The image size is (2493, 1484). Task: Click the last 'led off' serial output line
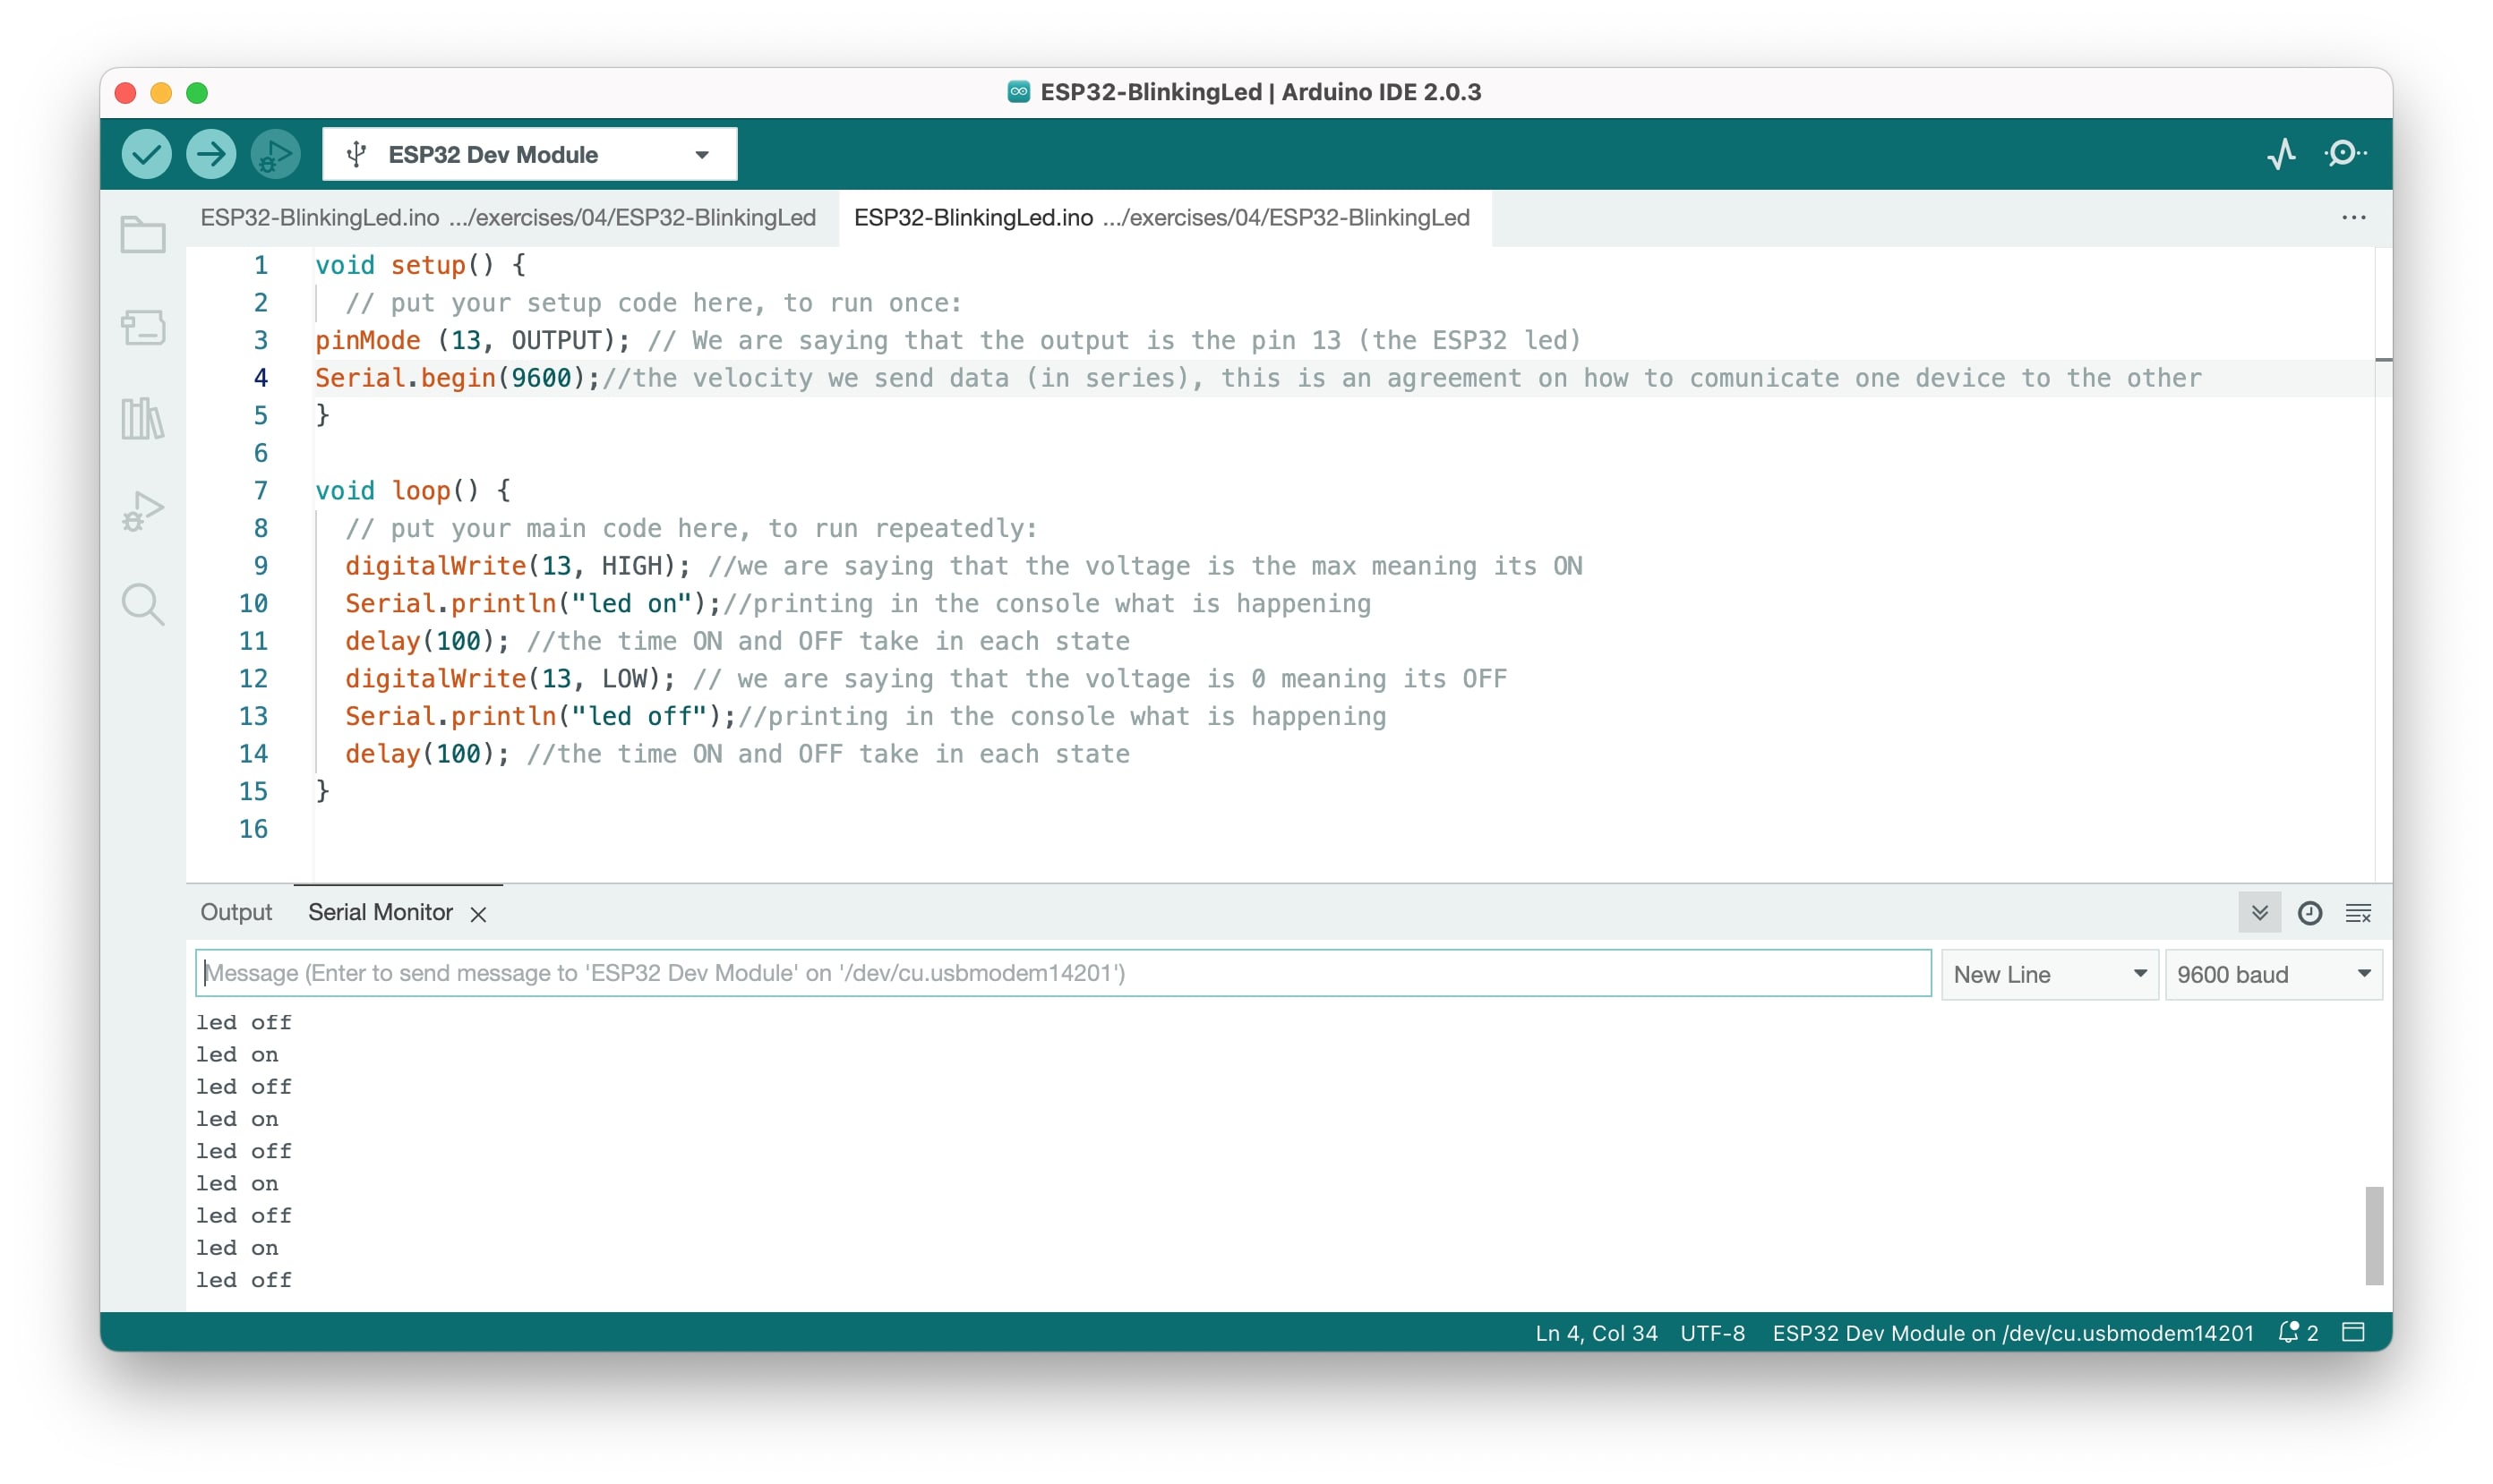[x=244, y=1280]
